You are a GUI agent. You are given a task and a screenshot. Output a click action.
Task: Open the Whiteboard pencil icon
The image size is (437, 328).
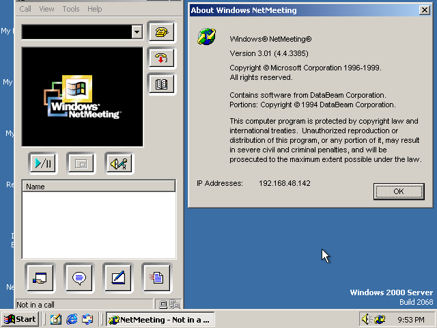118,278
